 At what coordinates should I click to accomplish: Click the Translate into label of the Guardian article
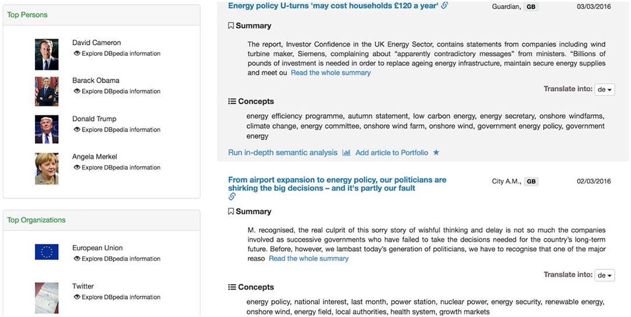coord(568,89)
